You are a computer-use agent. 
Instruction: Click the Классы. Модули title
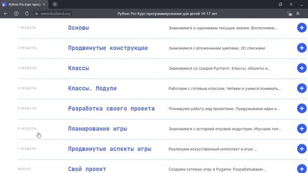(92, 88)
